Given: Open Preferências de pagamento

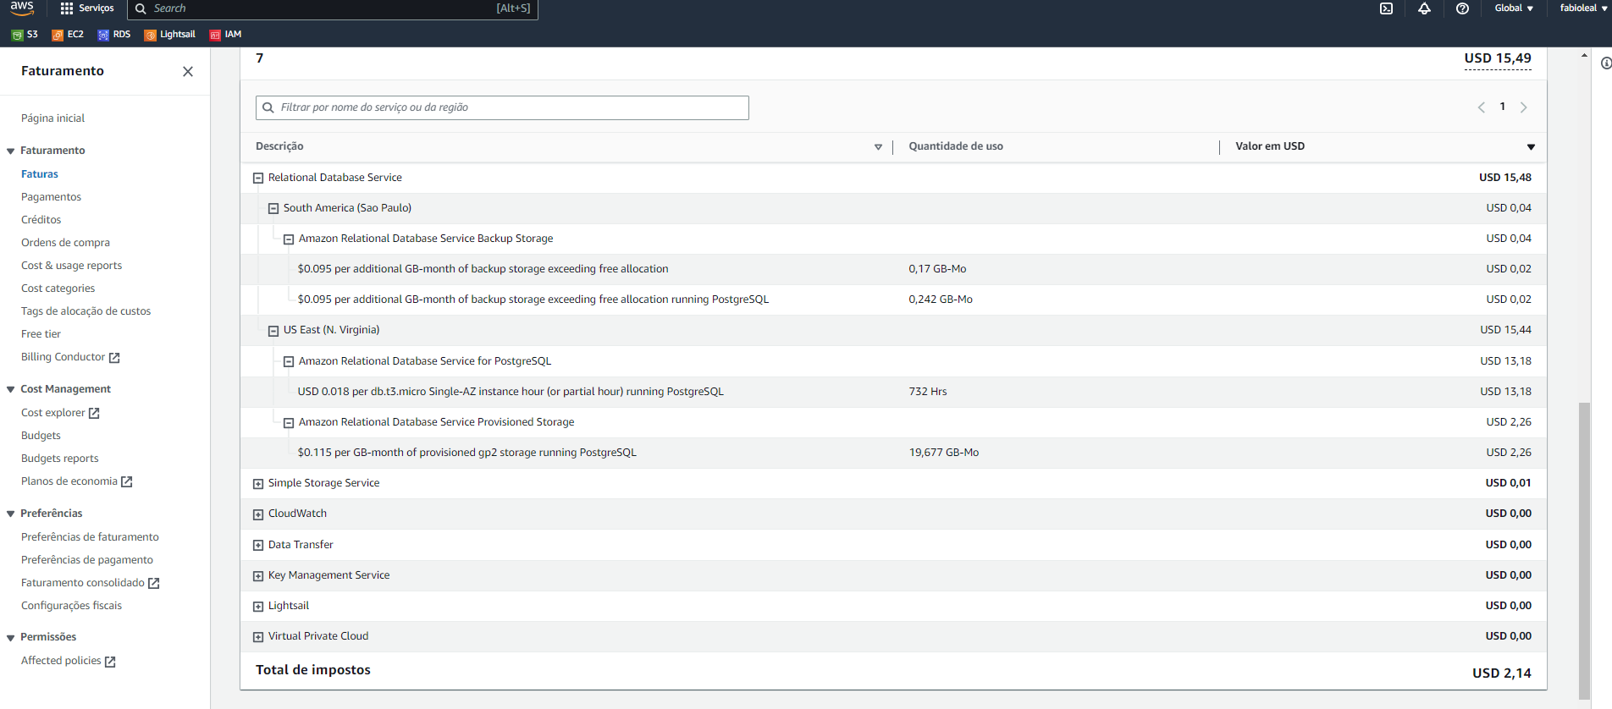Looking at the screenshot, I should pos(87,560).
